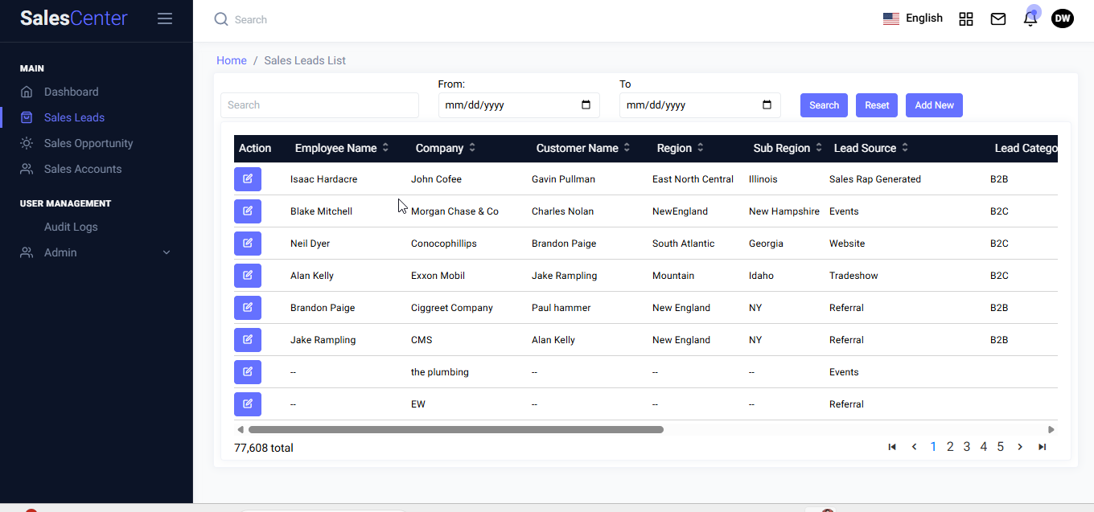
Task: Navigate to Sales Accounts in the sidebar
Action: click(83, 169)
